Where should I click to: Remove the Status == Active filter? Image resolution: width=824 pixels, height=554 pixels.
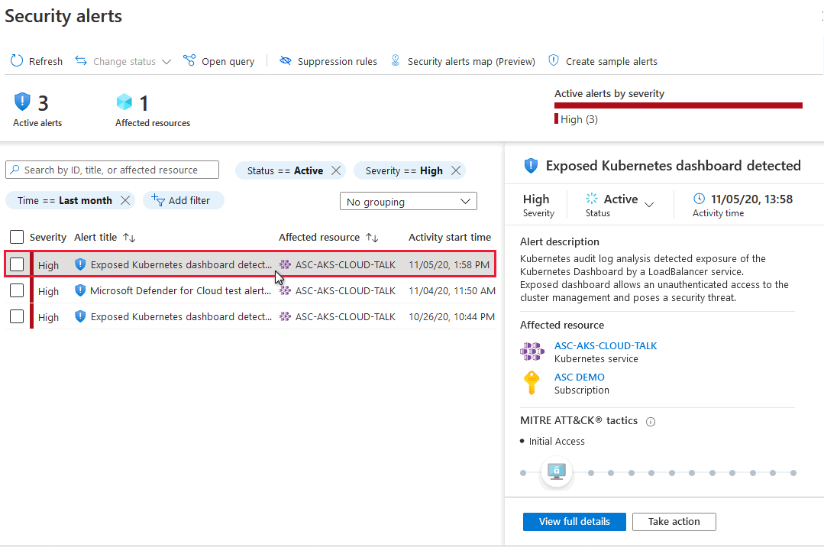[x=336, y=170]
